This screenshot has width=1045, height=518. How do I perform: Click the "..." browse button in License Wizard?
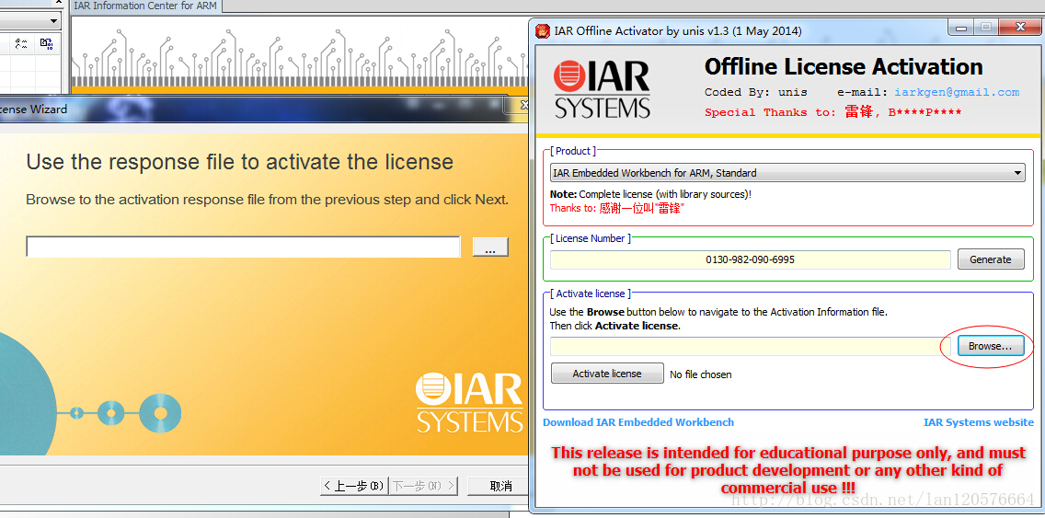click(x=490, y=247)
